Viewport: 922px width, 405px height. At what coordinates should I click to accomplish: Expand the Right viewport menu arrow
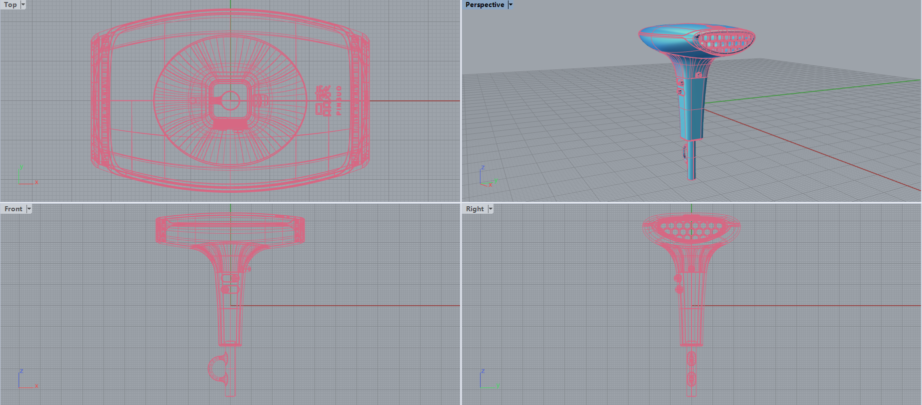click(x=490, y=209)
